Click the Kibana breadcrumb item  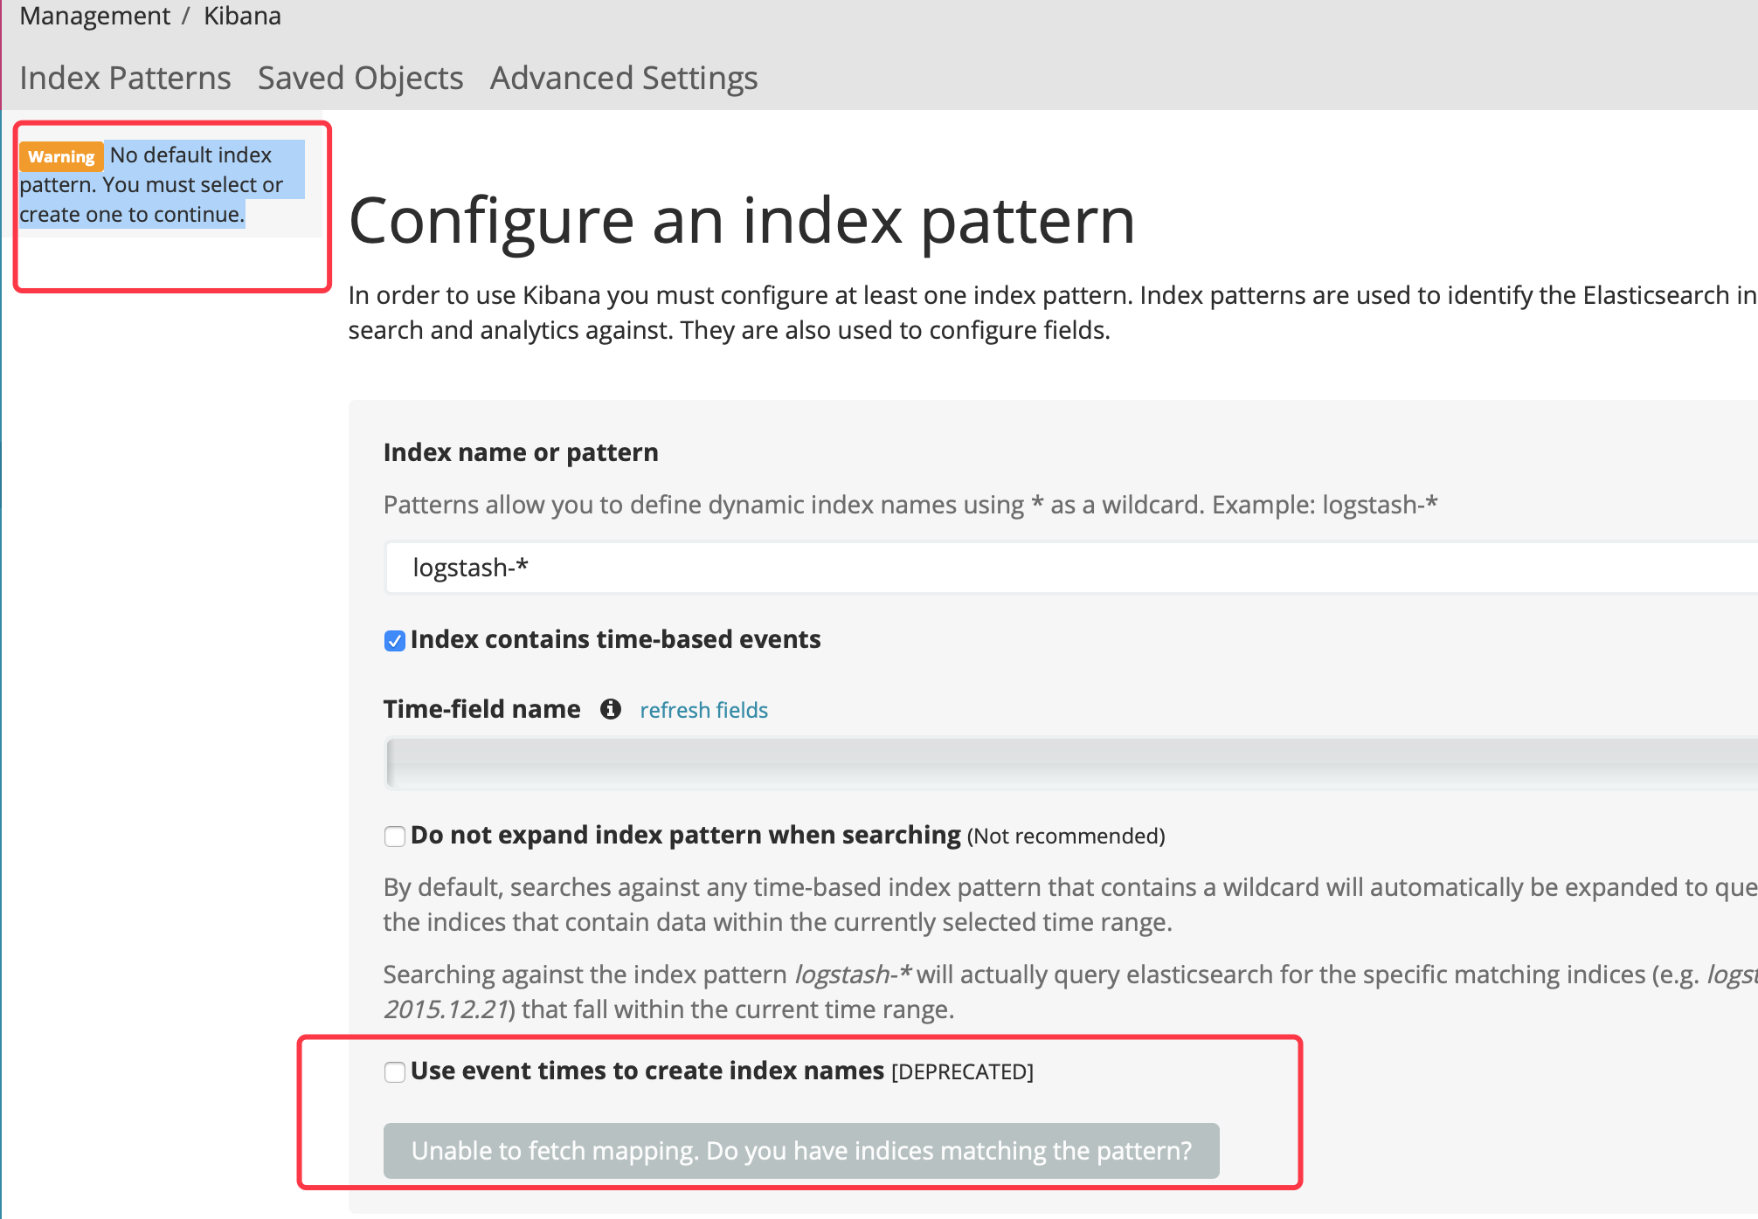(242, 16)
